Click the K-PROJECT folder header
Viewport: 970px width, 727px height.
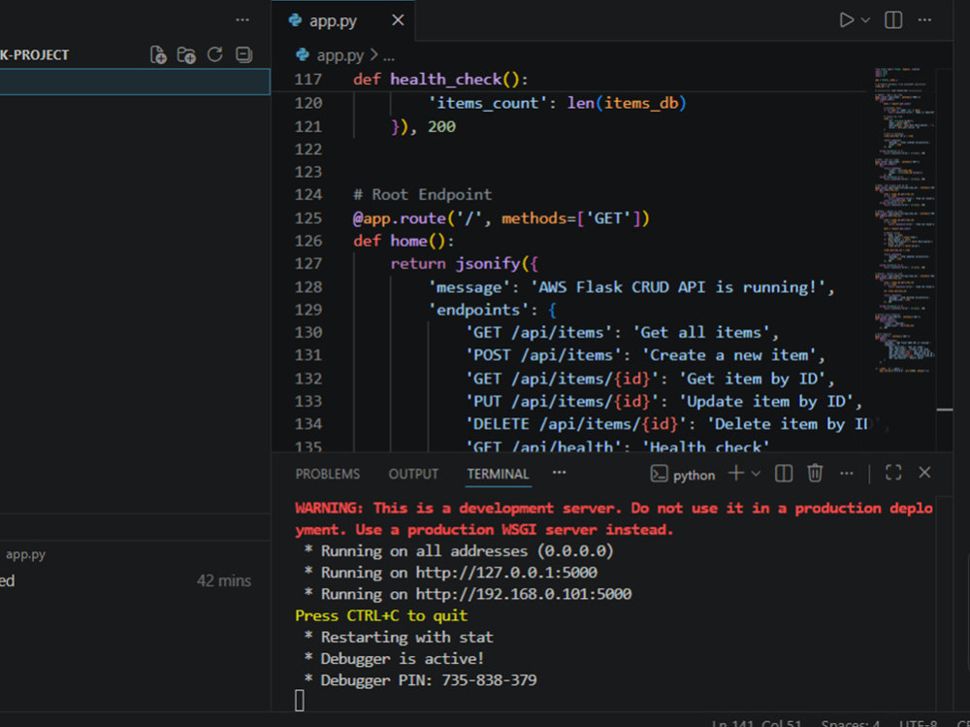(35, 55)
